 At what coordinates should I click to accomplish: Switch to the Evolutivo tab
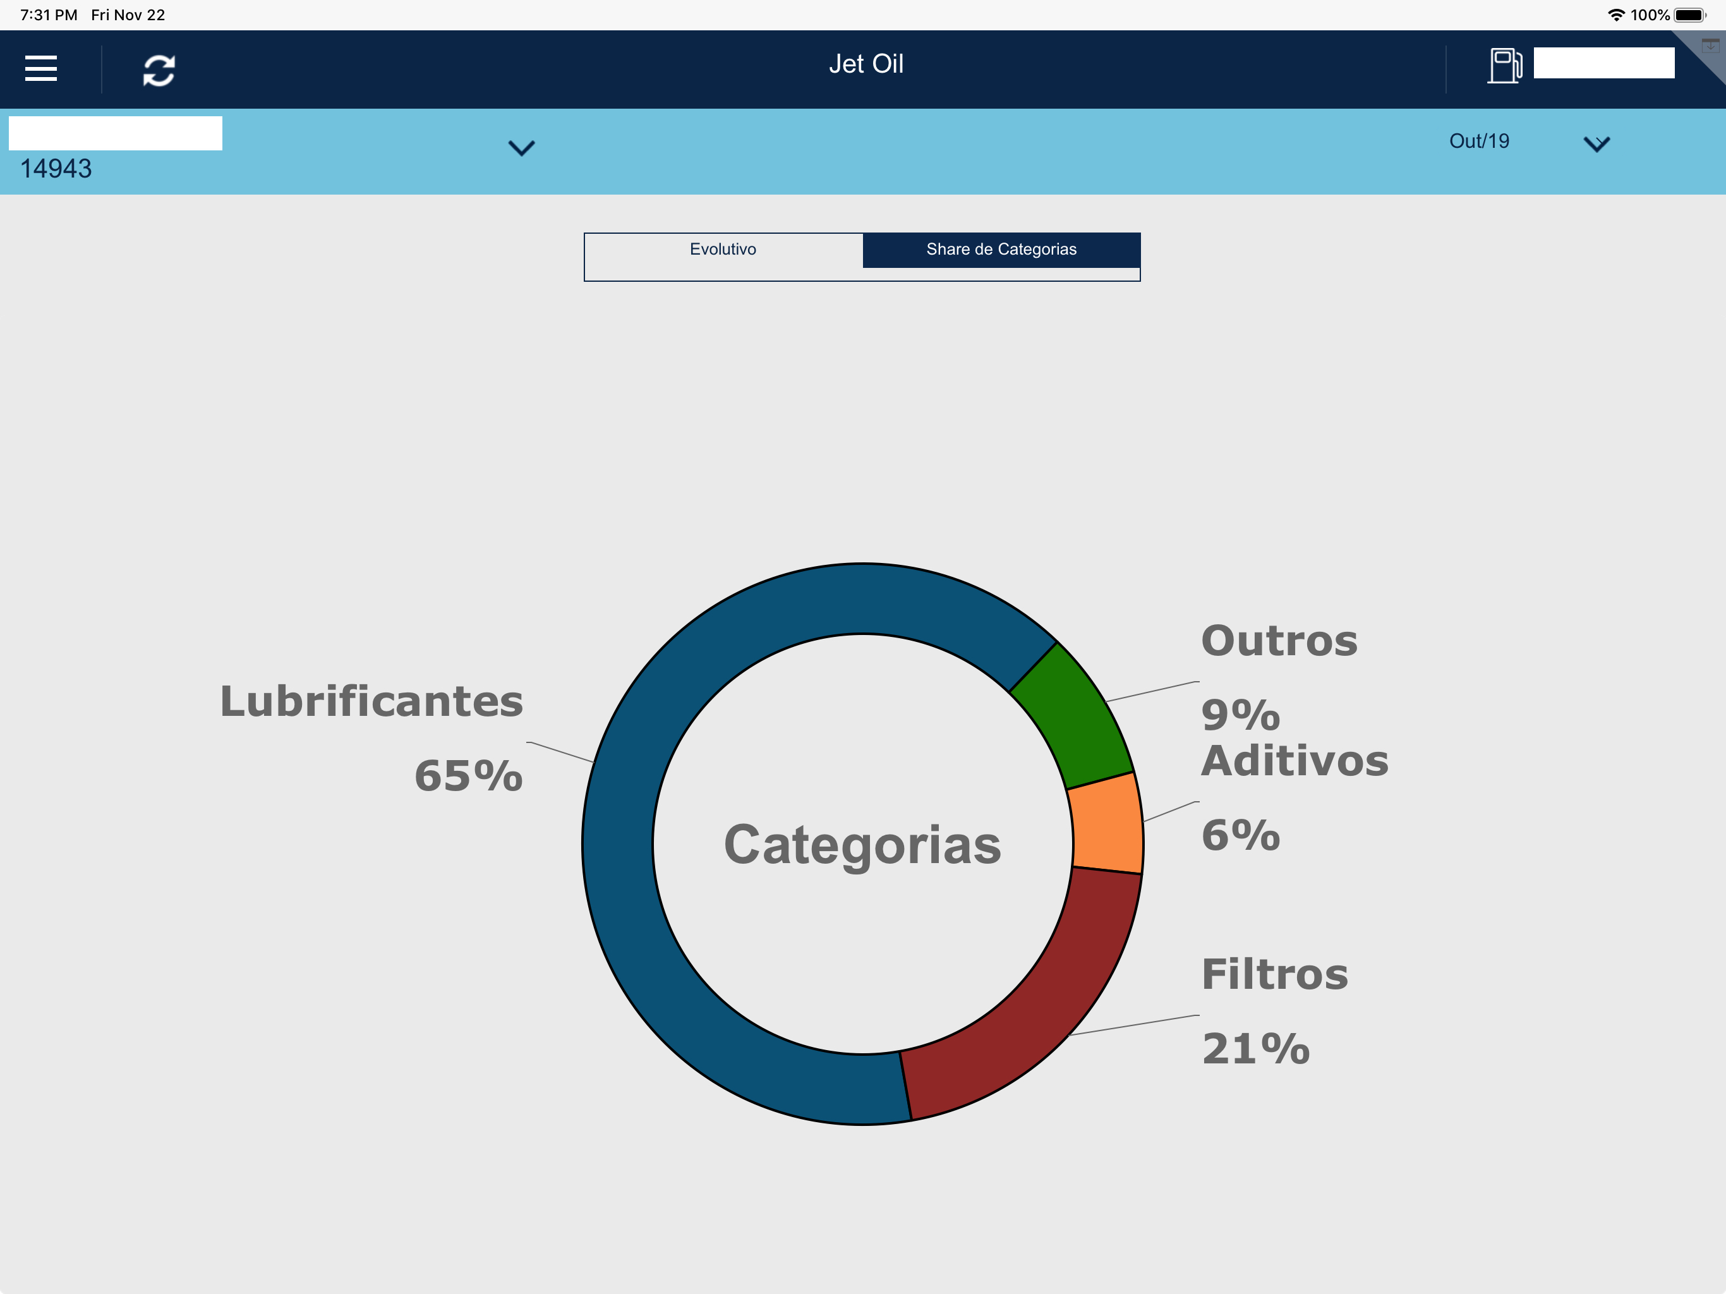pos(723,250)
